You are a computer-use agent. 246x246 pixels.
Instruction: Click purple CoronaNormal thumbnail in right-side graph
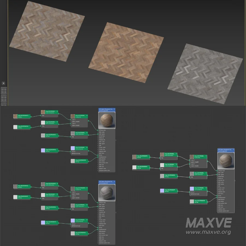click(192, 189)
